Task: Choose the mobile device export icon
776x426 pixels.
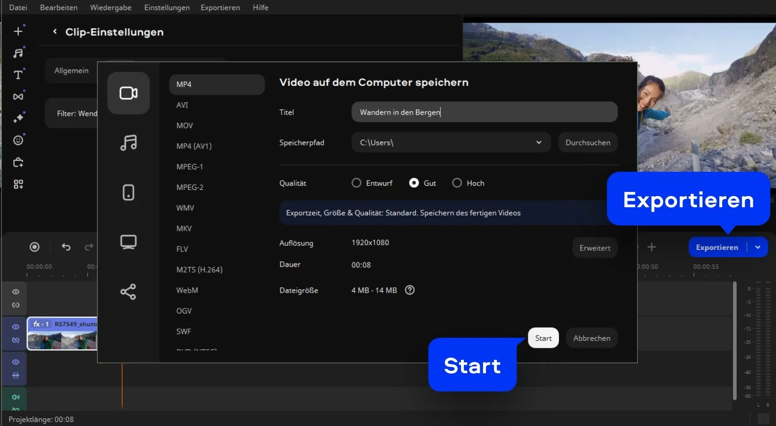Action: 128,192
